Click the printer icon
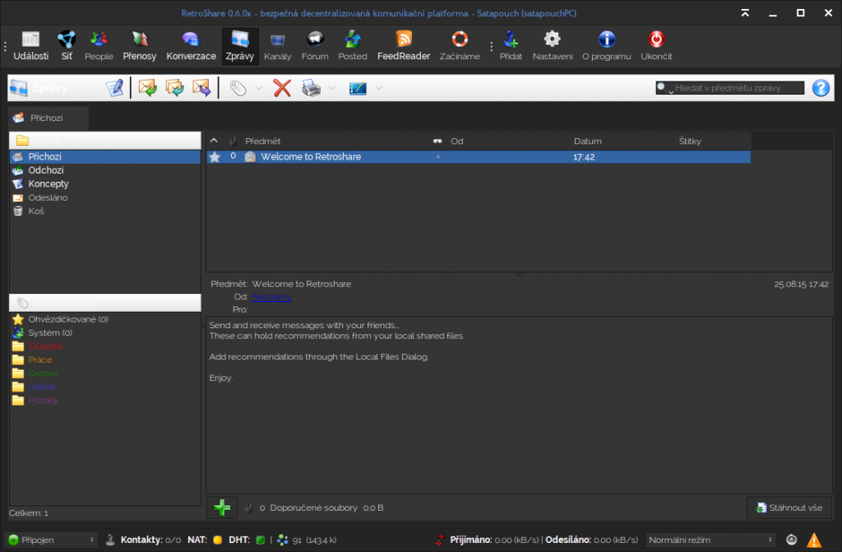This screenshot has height=552, width=842. [312, 87]
